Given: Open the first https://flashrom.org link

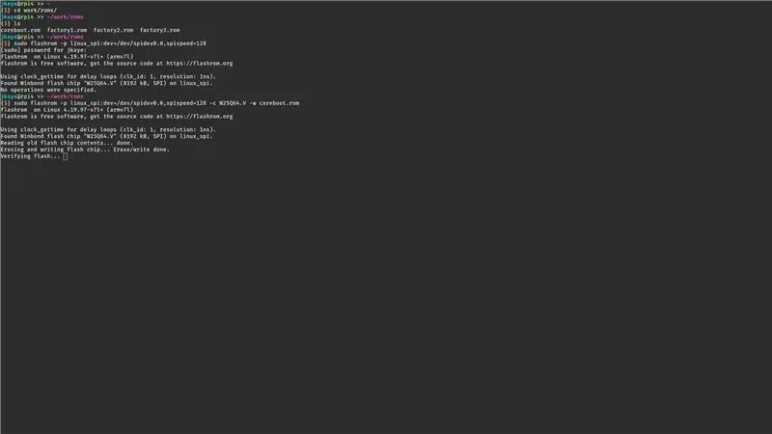Looking at the screenshot, I should point(200,64).
